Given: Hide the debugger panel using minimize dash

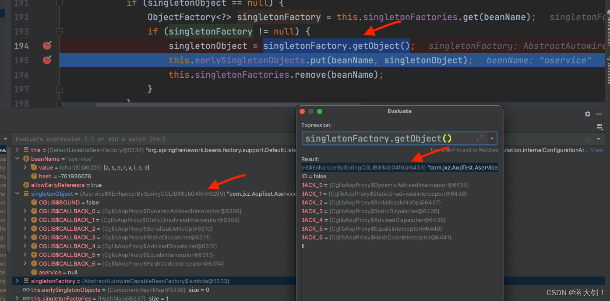Looking at the screenshot, I should (x=600, y=114).
